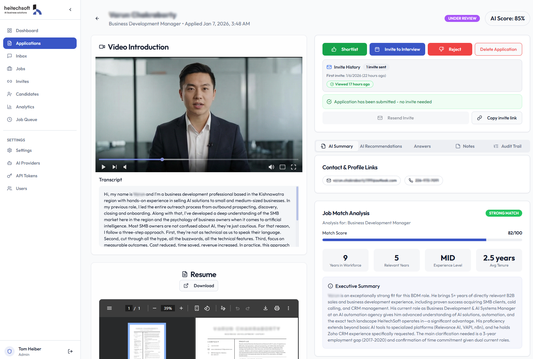Shortlist this candidate

point(344,49)
